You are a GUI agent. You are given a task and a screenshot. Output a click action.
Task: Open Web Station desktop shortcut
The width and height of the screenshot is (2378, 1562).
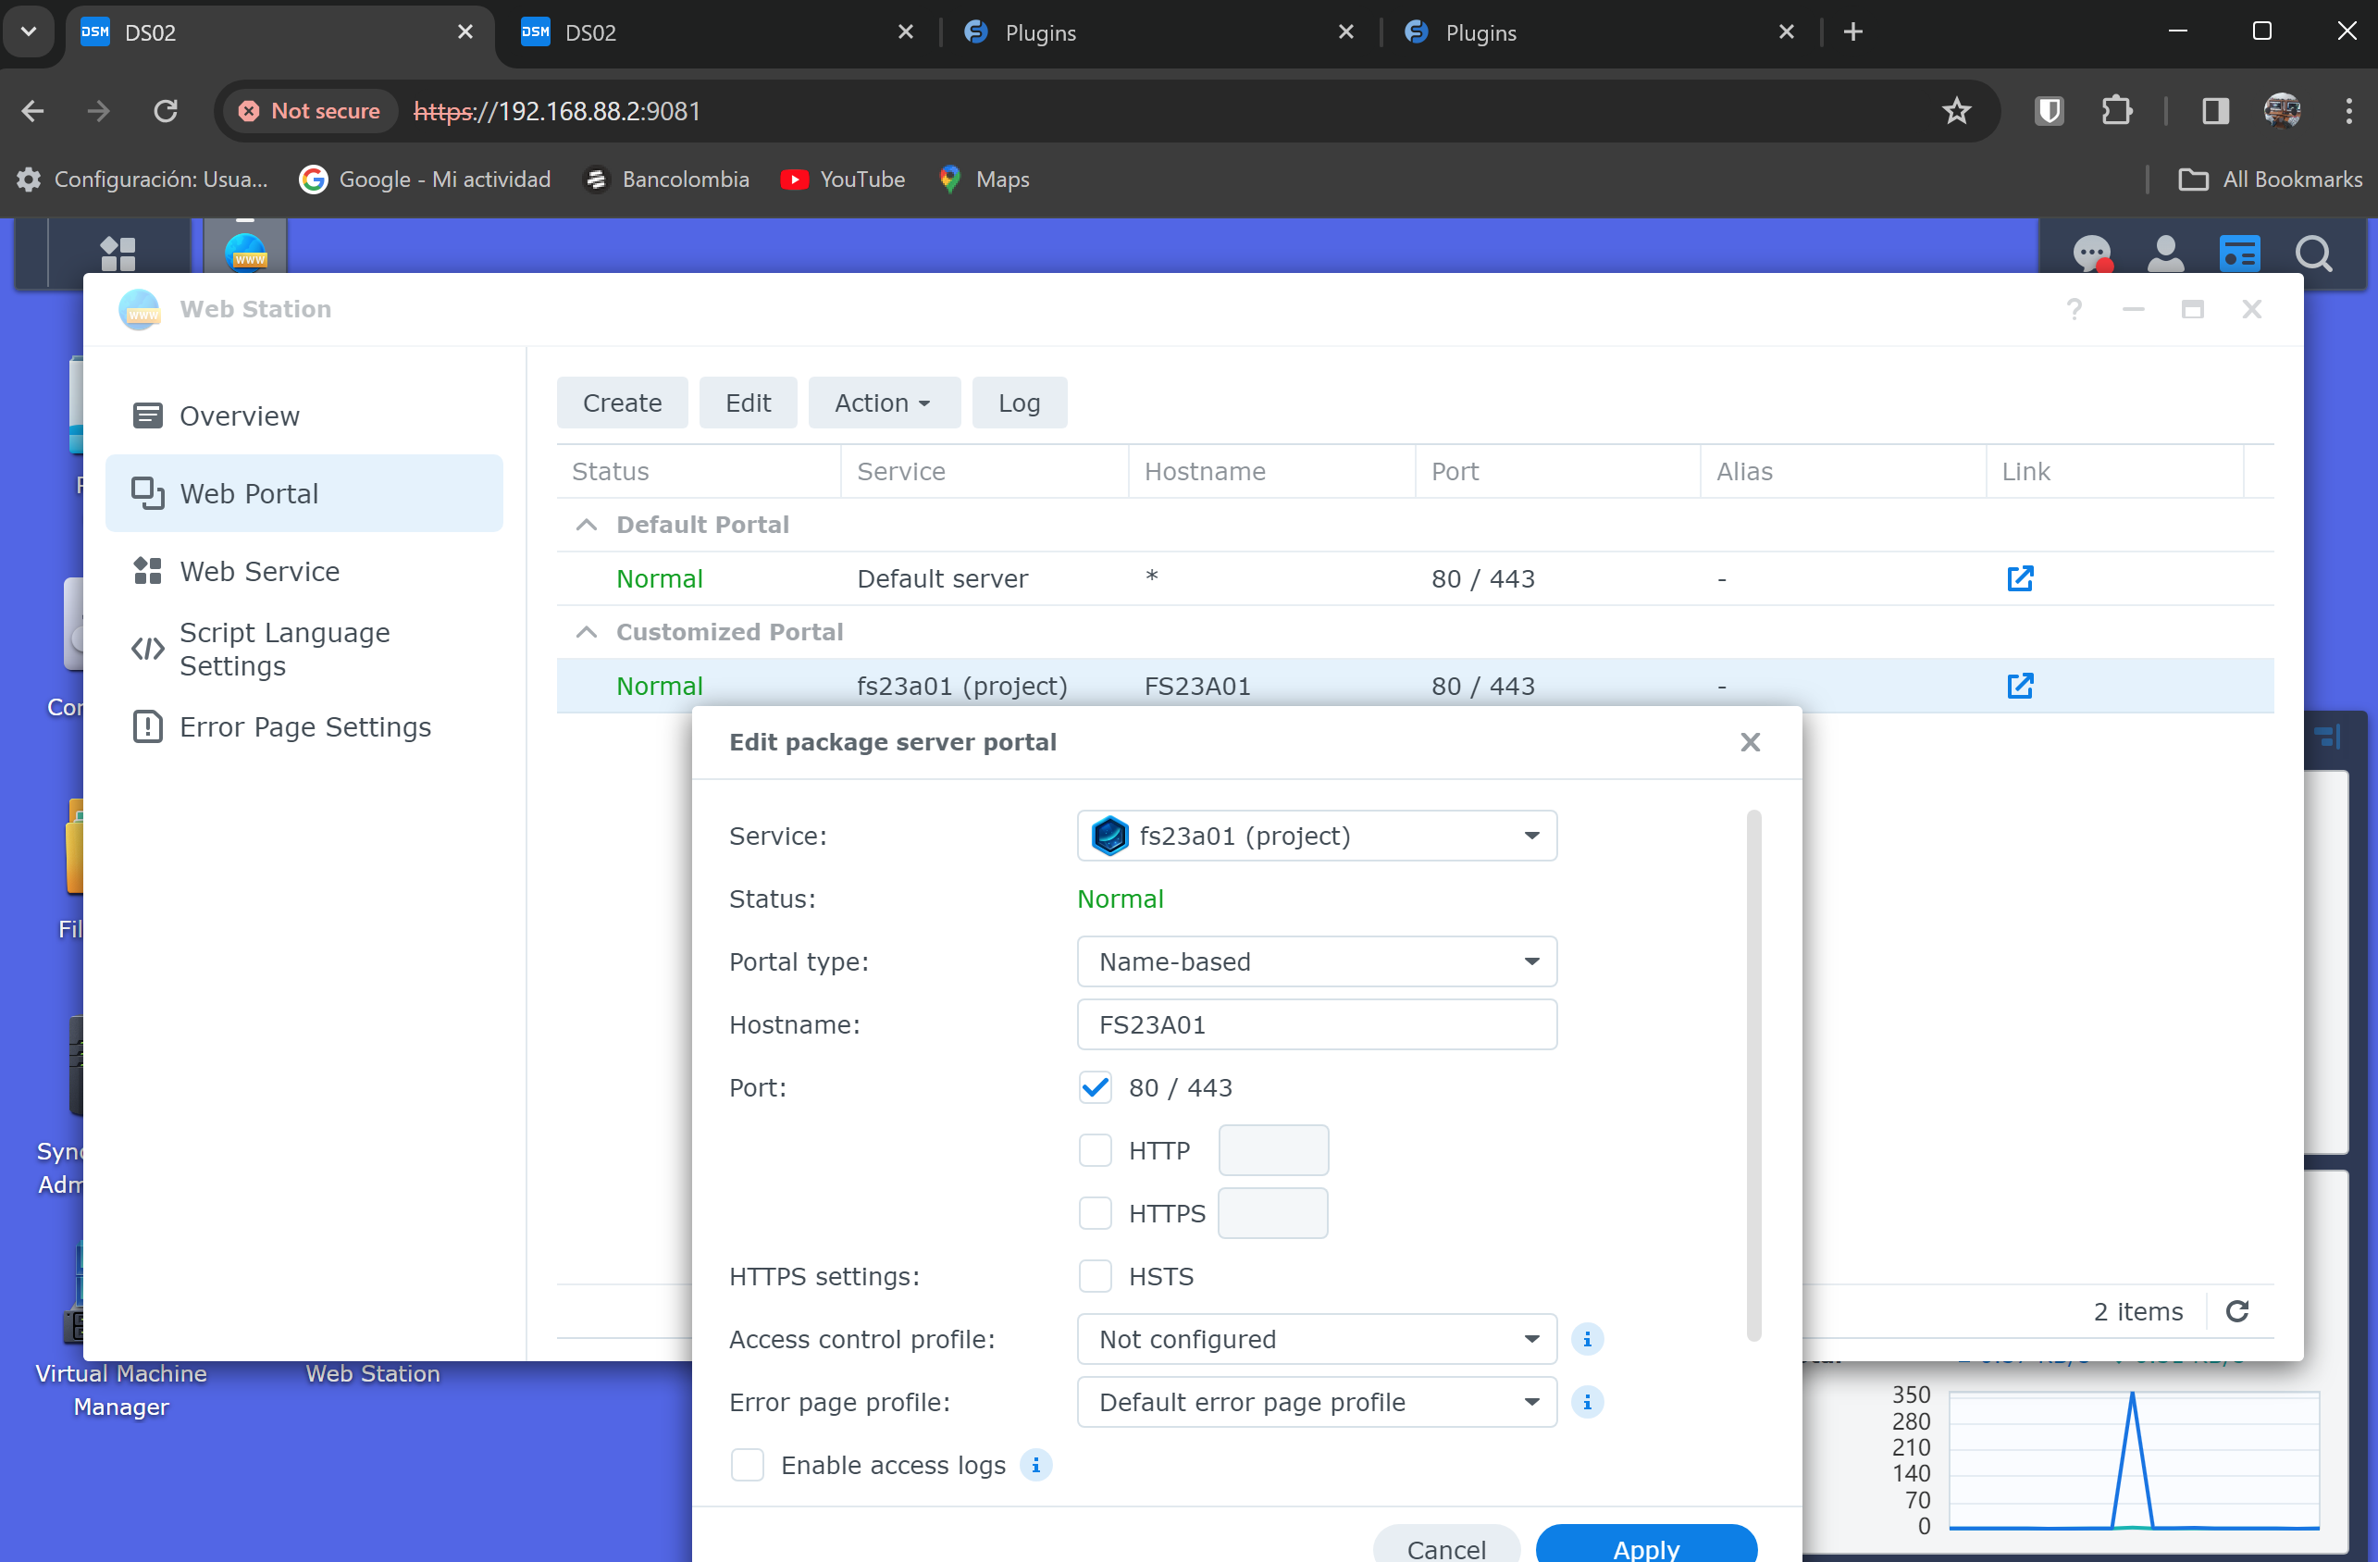pyautogui.click(x=372, y=1373)
